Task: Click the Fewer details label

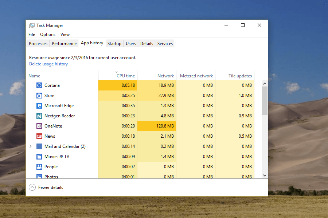Action: click(51, 187)
